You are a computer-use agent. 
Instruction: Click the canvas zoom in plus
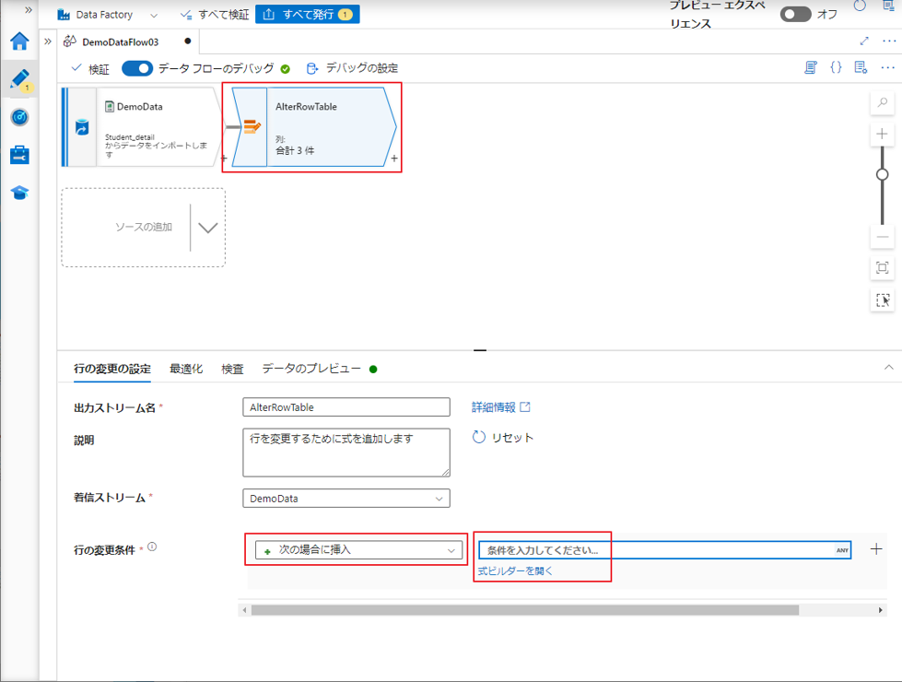click(882, 135)
